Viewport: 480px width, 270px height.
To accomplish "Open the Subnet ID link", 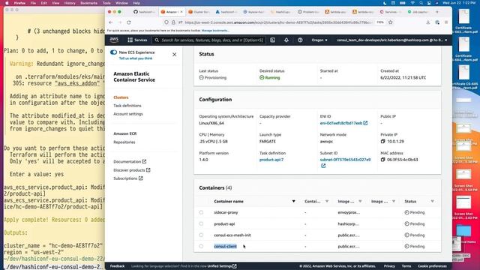I will point(345,160).
